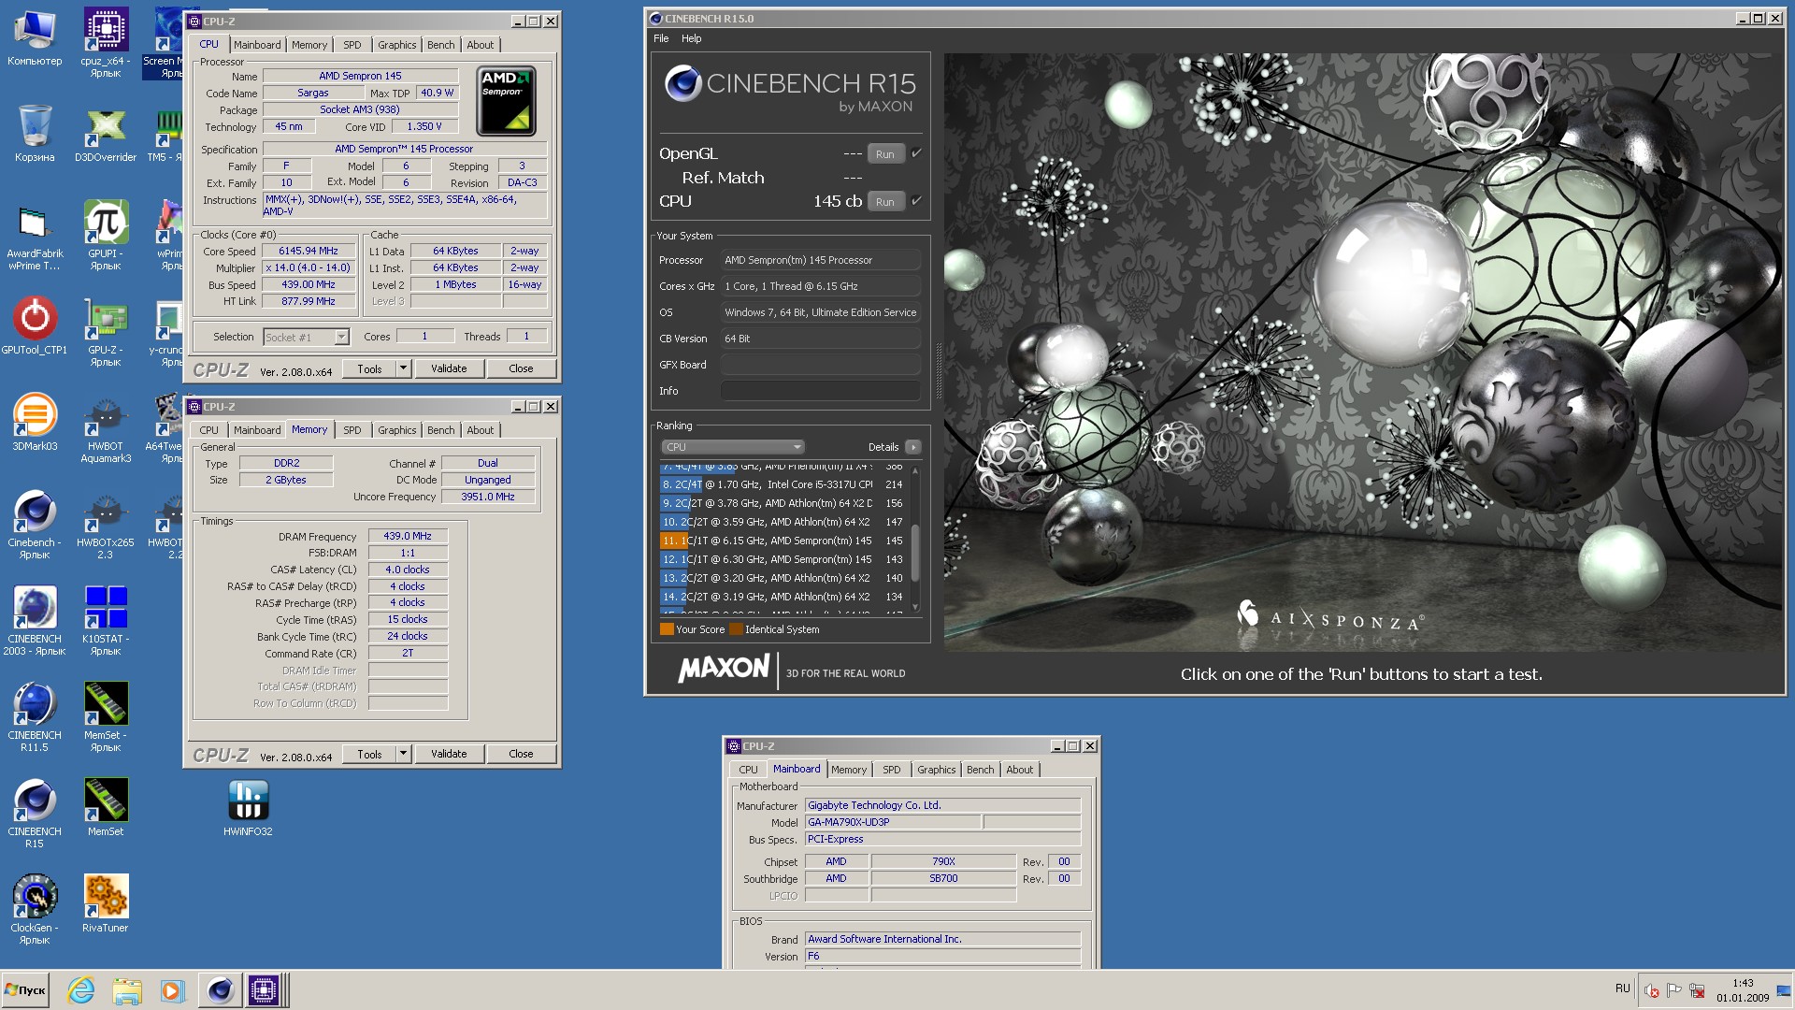
Task: Open Tools dropdown arrow in CPU-Z CPU window
Action: (404, 368)
